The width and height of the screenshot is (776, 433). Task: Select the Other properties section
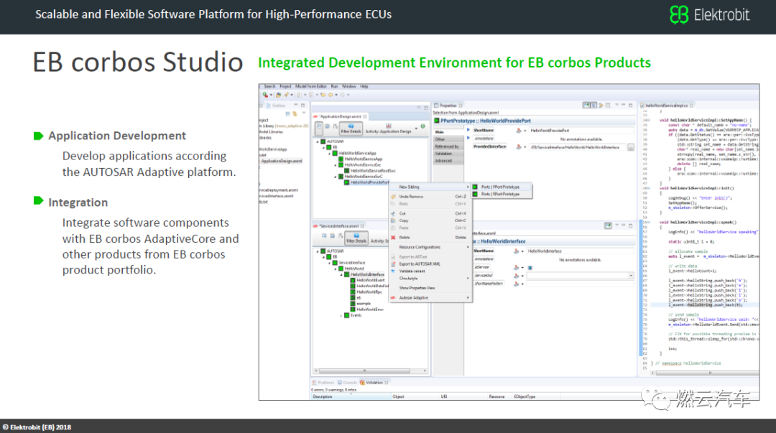448,139
